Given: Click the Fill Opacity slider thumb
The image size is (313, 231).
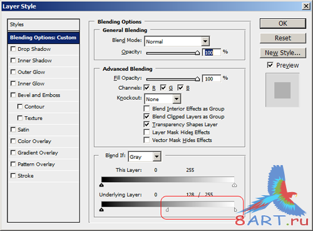Looking at the screenshot, I should 197,79.
